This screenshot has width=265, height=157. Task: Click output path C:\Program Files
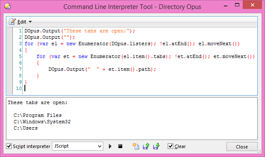click(x=37, y=115)
